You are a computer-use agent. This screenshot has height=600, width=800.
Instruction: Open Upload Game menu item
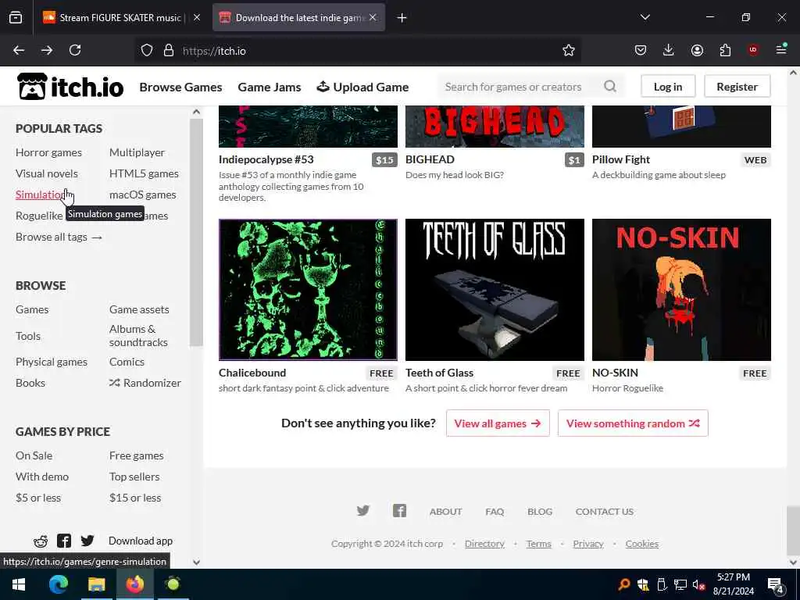coord(362,87)
